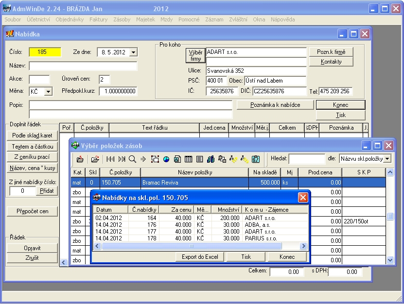This screenshot has height=304, width=404.
Task: Click the magnifying glass search icon
Action: click(x=132, y=159)
